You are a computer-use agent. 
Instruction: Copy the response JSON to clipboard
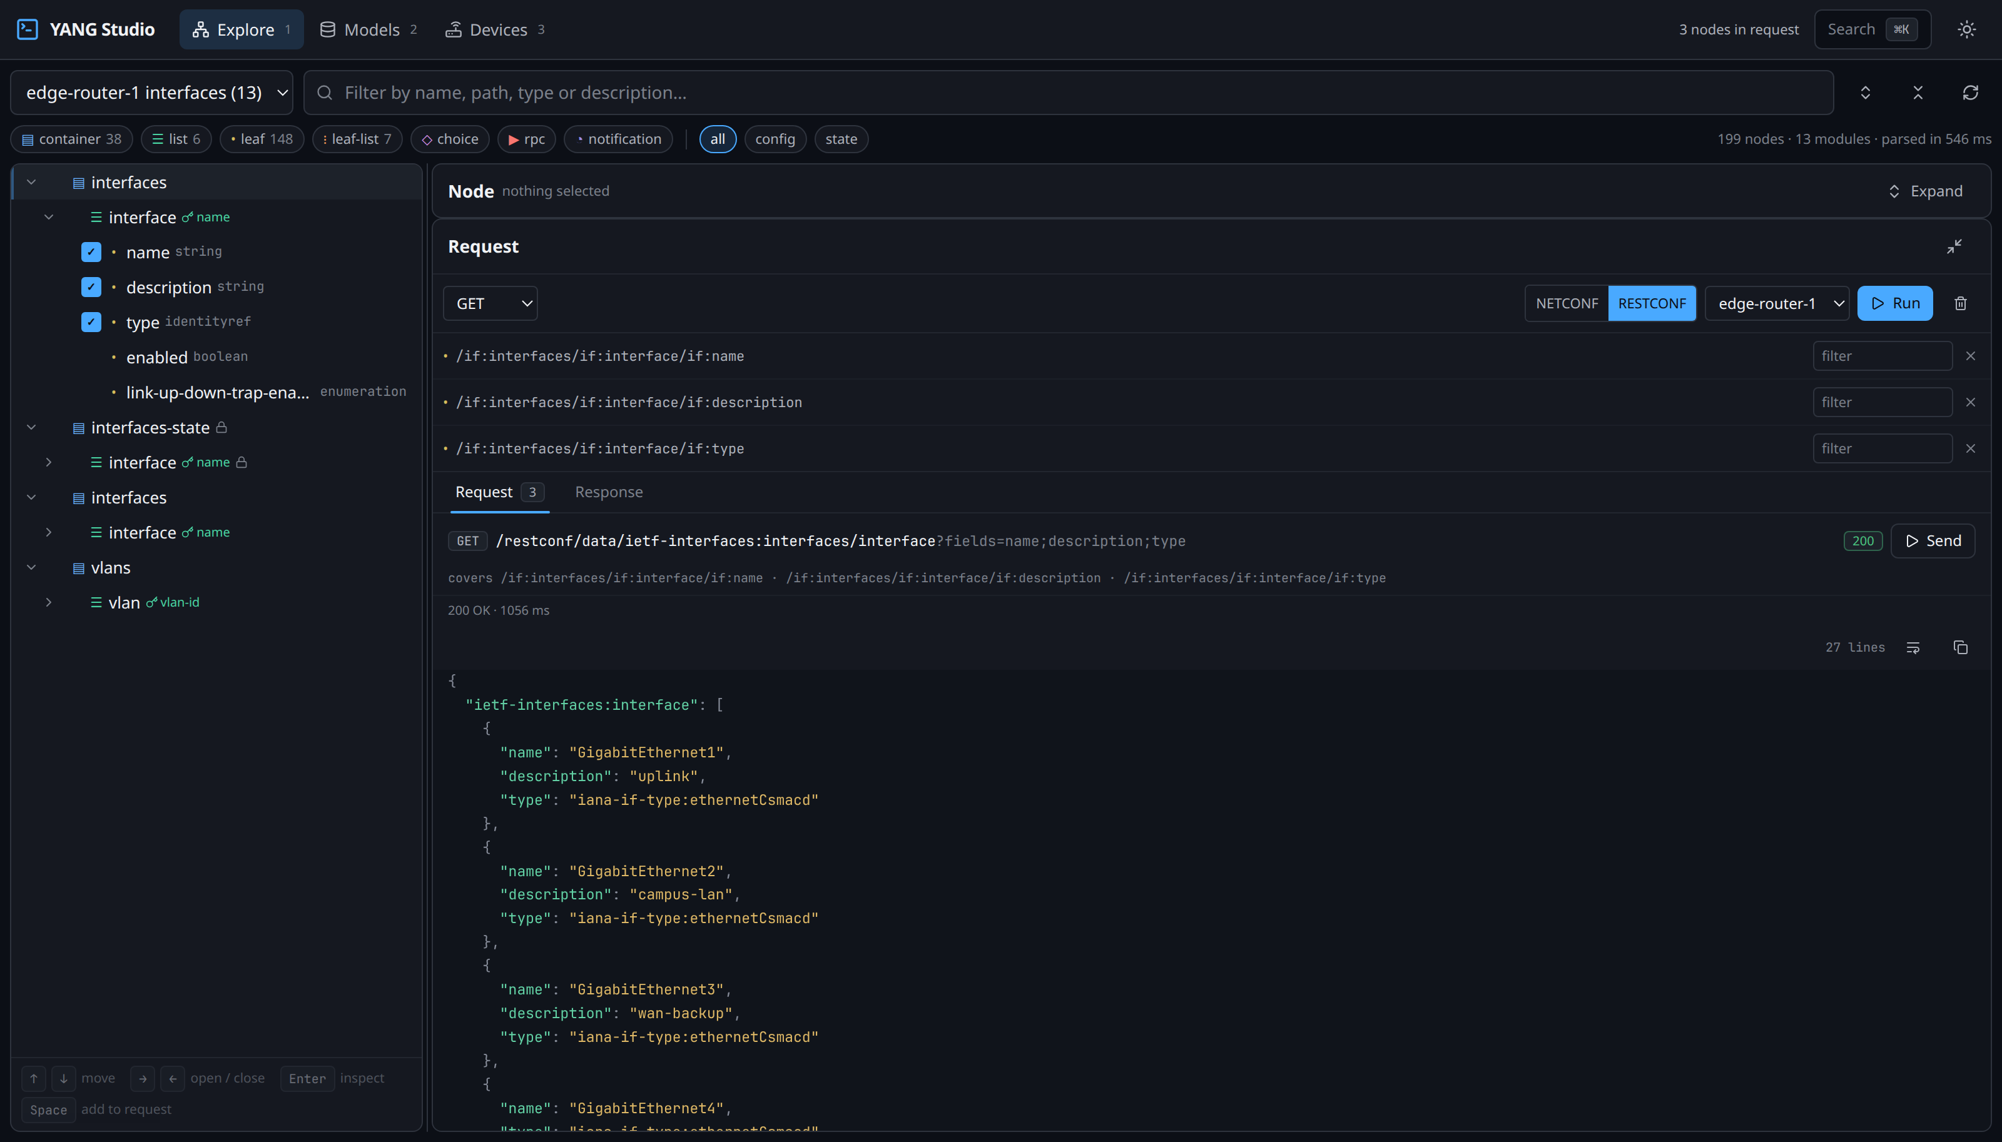[1961, 647]
